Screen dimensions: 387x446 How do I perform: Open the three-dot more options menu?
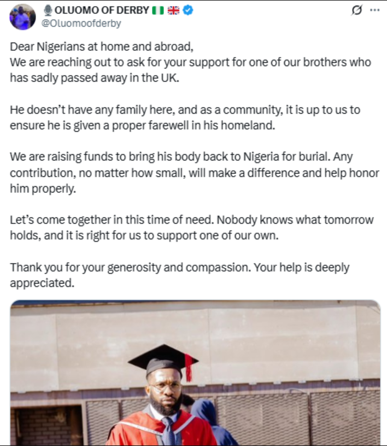click(x=374, y=10)
